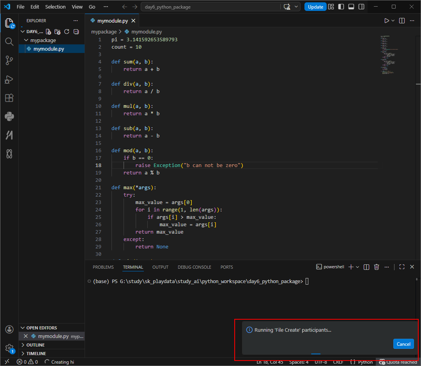Open run options dropdown beside play button

pyautogui.click(x=393, y=21)
